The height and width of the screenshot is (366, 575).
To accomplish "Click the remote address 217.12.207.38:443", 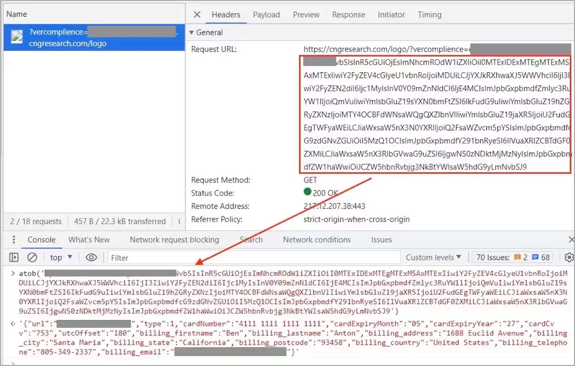I will coord(334,206).
